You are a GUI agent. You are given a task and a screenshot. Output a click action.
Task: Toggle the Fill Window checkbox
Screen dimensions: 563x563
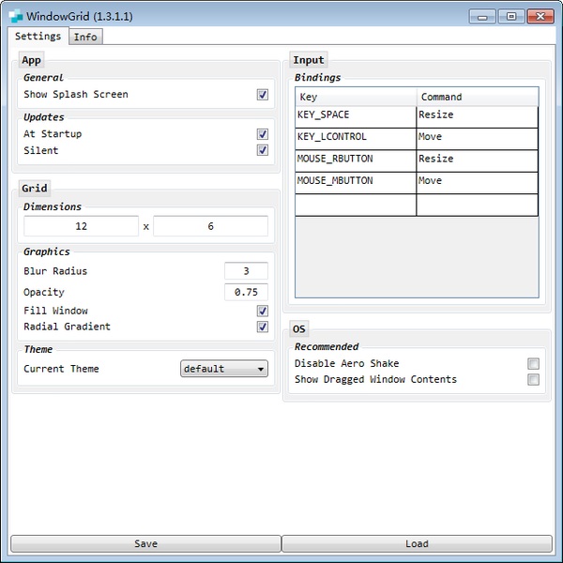263,311
